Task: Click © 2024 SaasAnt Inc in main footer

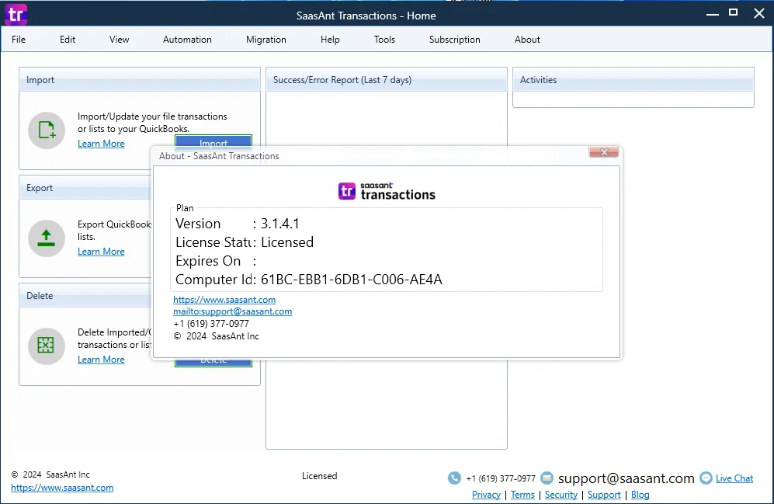Action: point(50,474)
